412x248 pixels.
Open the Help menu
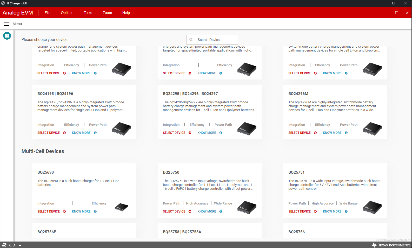coord(126,13)
